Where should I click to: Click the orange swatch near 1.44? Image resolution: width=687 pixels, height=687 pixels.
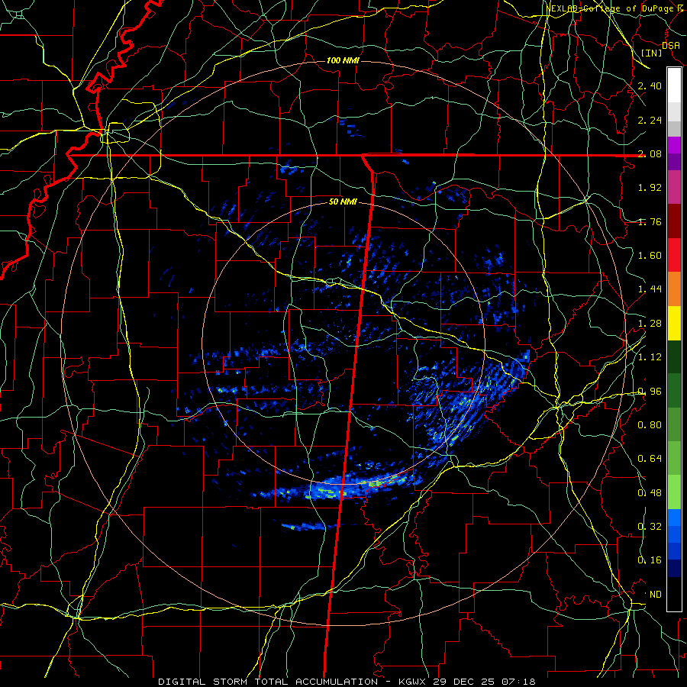tap(674, 289)
